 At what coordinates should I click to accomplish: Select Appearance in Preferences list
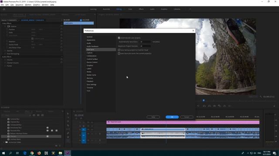coord(91,40)
